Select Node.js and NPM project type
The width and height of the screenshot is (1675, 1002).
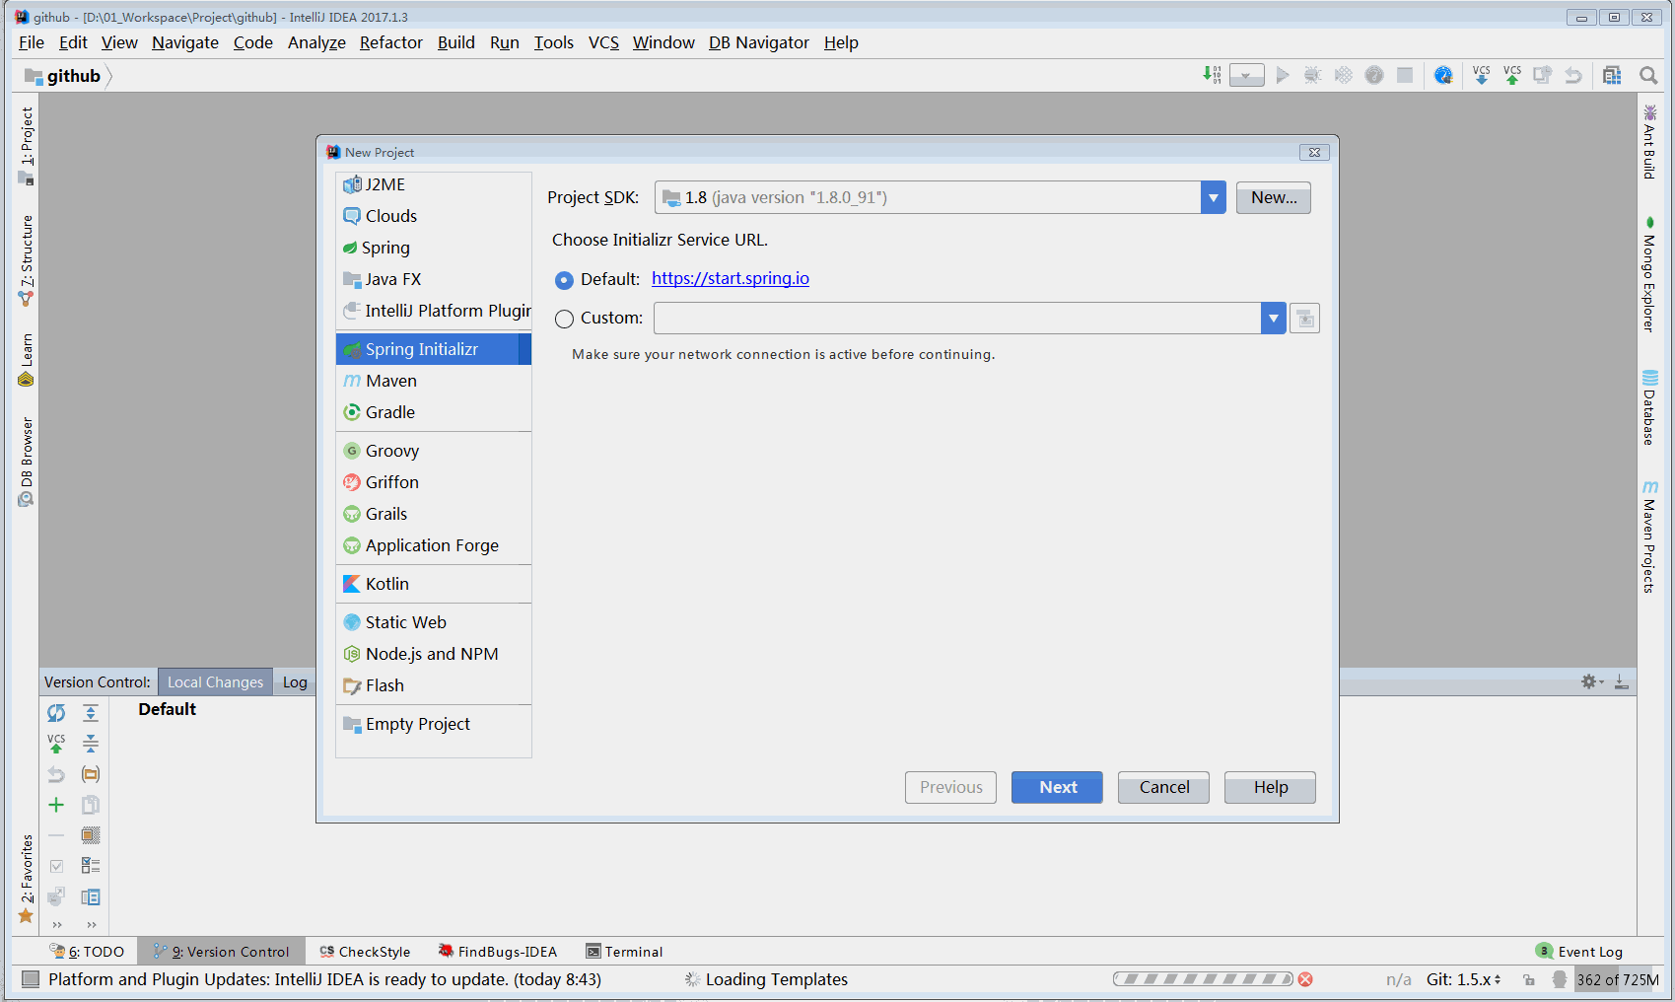click(x=434, y=654)
